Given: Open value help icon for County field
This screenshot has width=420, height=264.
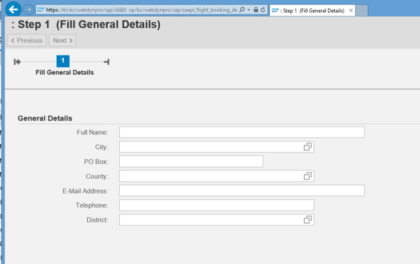Looking at the screenshot, I should (308, 176).
